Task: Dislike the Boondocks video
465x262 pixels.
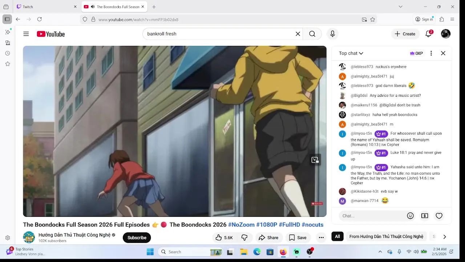Action: [x=244, y=238]
